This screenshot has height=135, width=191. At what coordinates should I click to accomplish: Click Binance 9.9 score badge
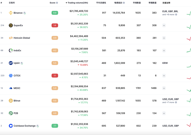(55, 13)
